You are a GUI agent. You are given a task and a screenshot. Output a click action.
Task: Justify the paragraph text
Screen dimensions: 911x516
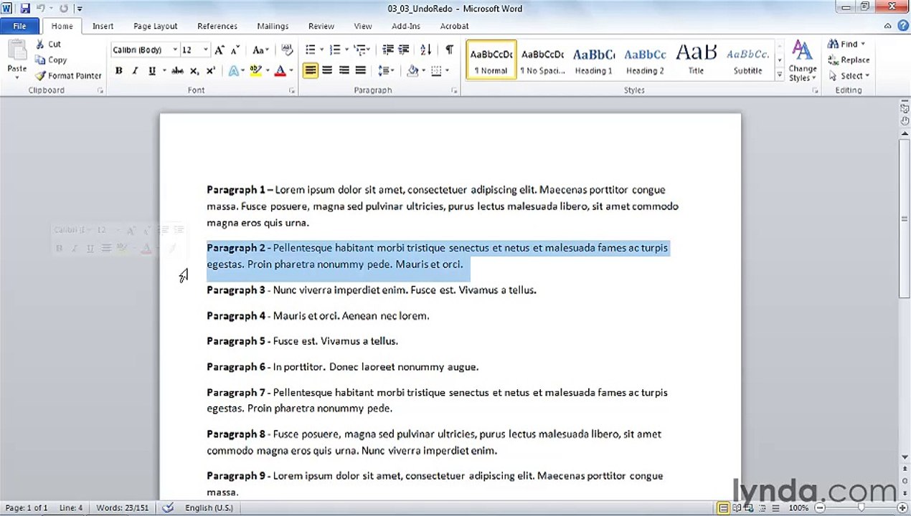(x=360, y=70)
